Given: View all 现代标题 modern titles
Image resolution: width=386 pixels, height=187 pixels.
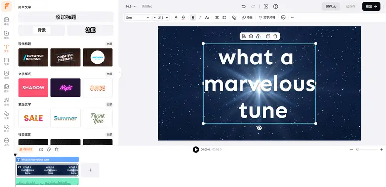Looking at the screenshot, I should (x=109, y=44).
